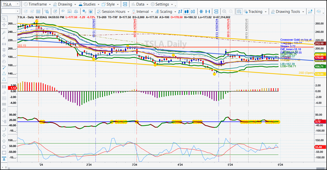The width and height of the screenshot is (327, 170).
Task: Open the Tracking dropdown
Action: tap(255, 11)
